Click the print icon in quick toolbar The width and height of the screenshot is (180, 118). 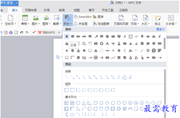click(x=11, y=33)
